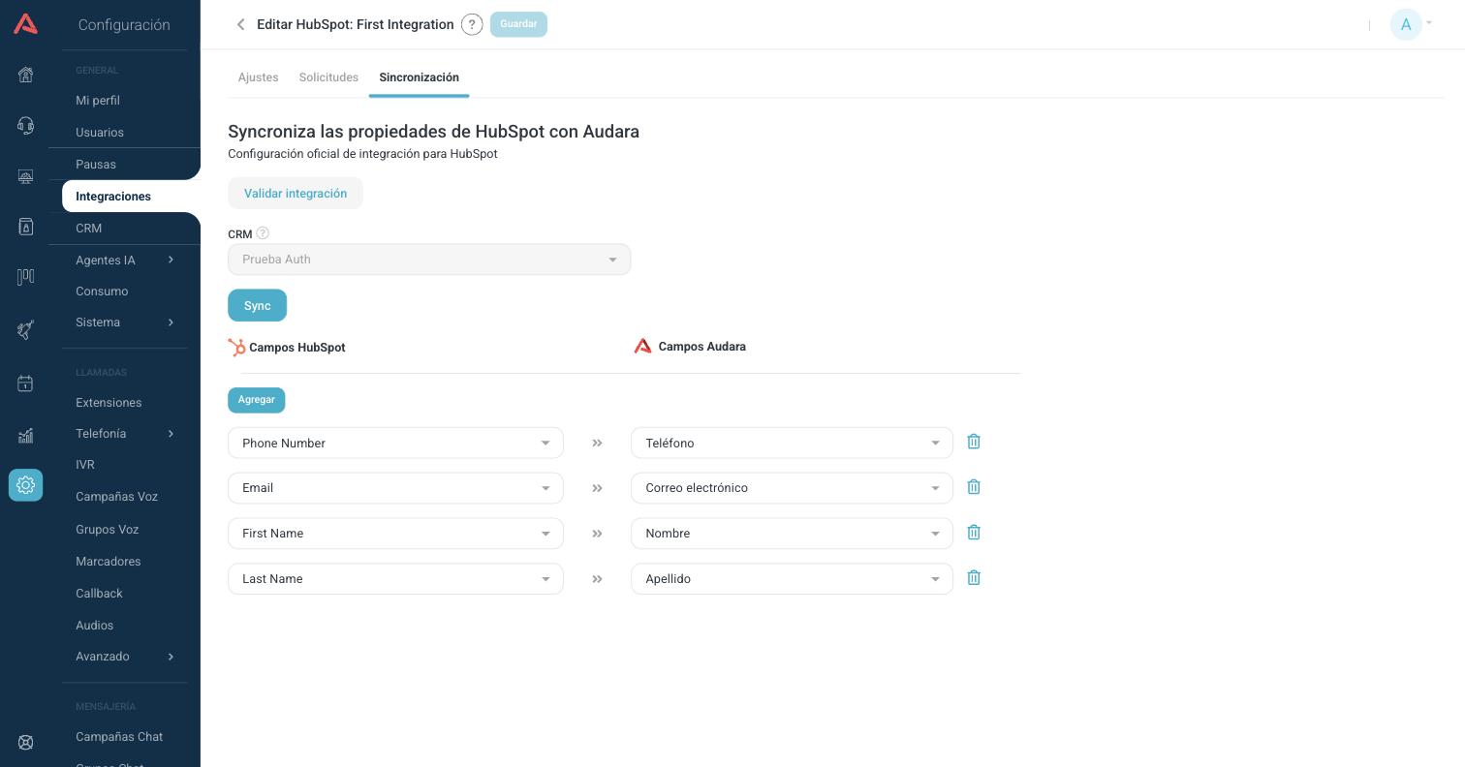This screenshot has height=767, width=1465.
Task: Open the Nombre Audara field dropdown
Action: 792,534
